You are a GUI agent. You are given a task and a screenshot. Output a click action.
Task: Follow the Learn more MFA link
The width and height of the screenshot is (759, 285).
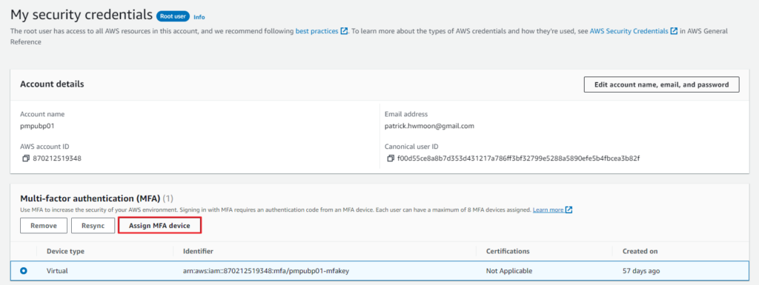coord(548,210)
